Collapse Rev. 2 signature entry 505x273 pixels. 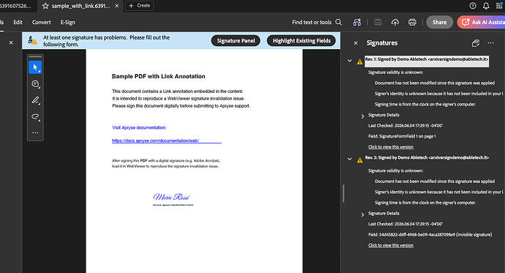click(x=350, y=159)
